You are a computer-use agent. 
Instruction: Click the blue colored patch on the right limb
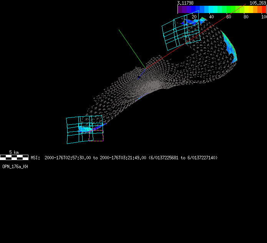pos(232,49)
